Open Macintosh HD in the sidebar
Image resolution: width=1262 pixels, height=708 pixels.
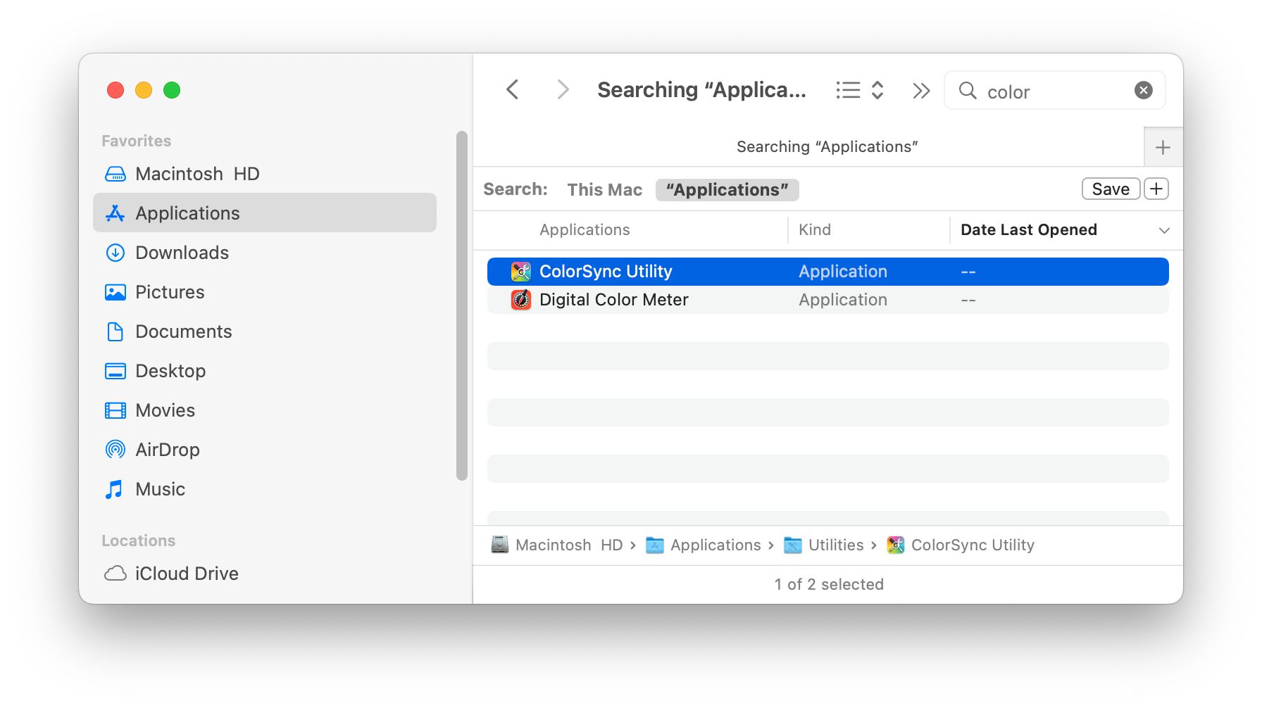pyautogui.click(x=265, y=174)
